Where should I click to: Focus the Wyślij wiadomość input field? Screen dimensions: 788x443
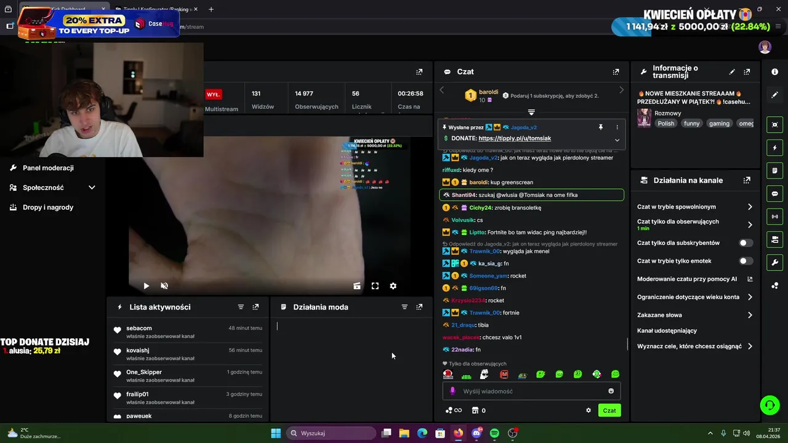tap(531, 391)
